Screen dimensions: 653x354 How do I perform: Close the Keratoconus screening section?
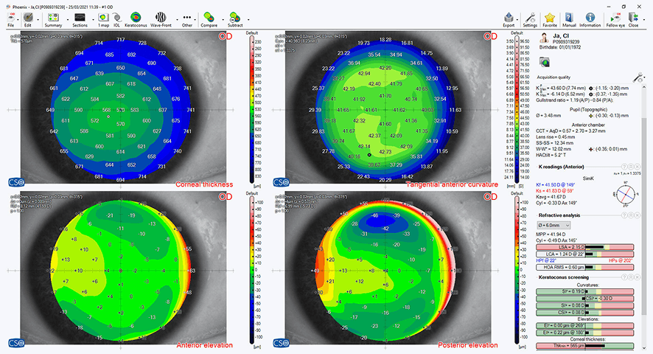click(x=638, y=277)
